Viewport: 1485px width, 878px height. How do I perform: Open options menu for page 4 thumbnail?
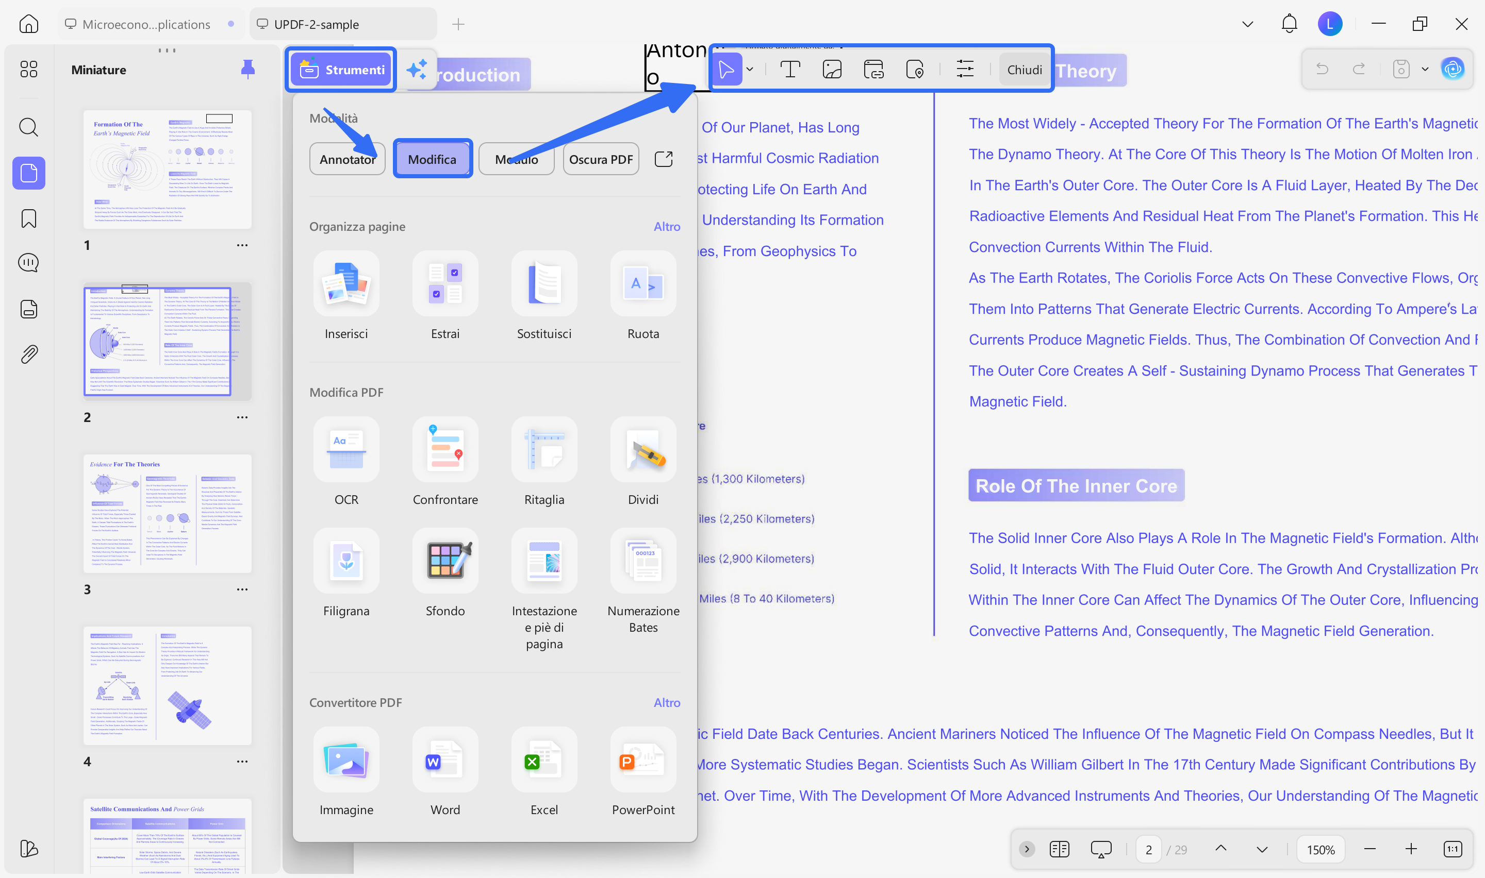(x=242, y=762)
